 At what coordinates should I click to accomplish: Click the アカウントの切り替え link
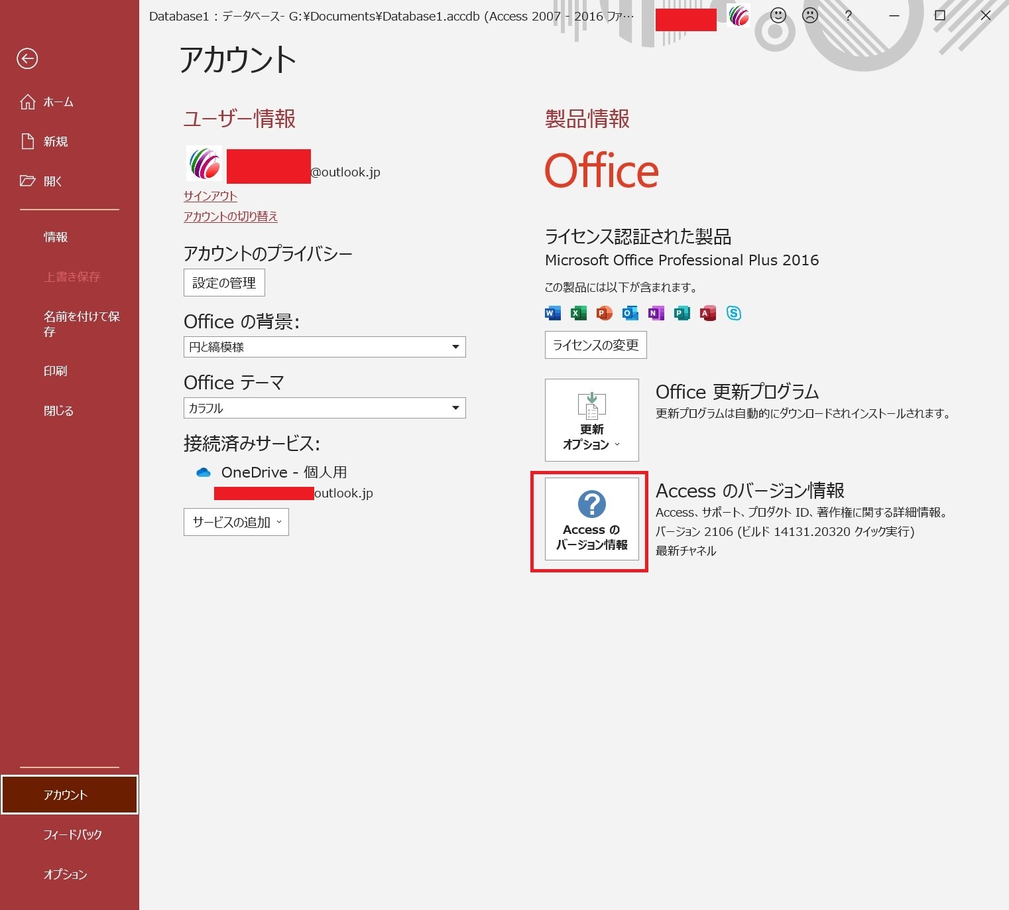pos(231,217)
